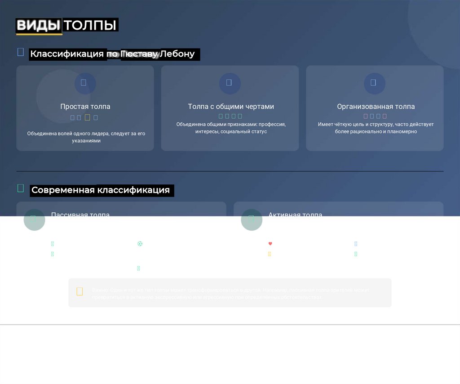Click the icon circle above Простая толпа
Viewport: 460px width, 384px height.
point(85,83)
